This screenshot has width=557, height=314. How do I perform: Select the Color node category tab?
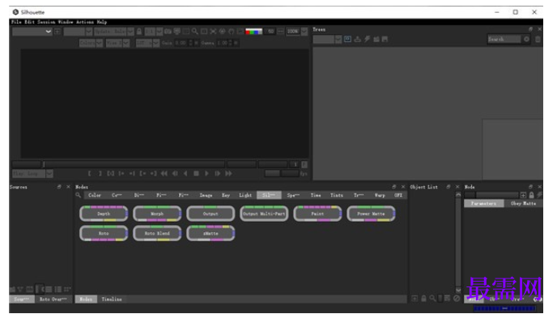click(95, 195)
